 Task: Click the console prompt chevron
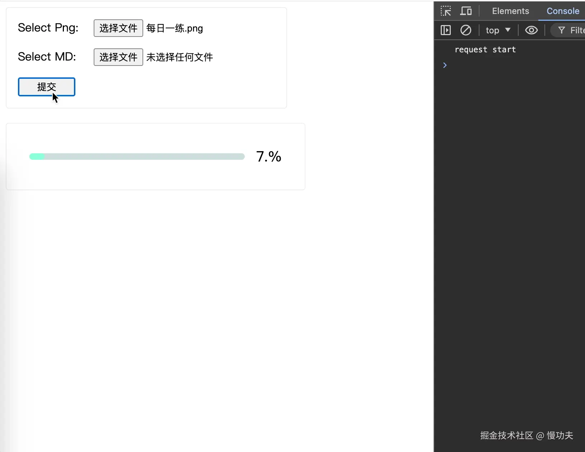(x=445, y=65)
